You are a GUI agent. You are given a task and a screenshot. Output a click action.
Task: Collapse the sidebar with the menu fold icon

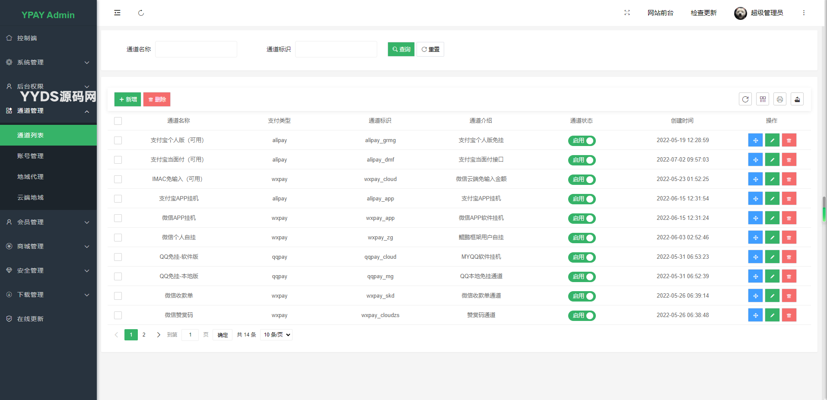117,13
